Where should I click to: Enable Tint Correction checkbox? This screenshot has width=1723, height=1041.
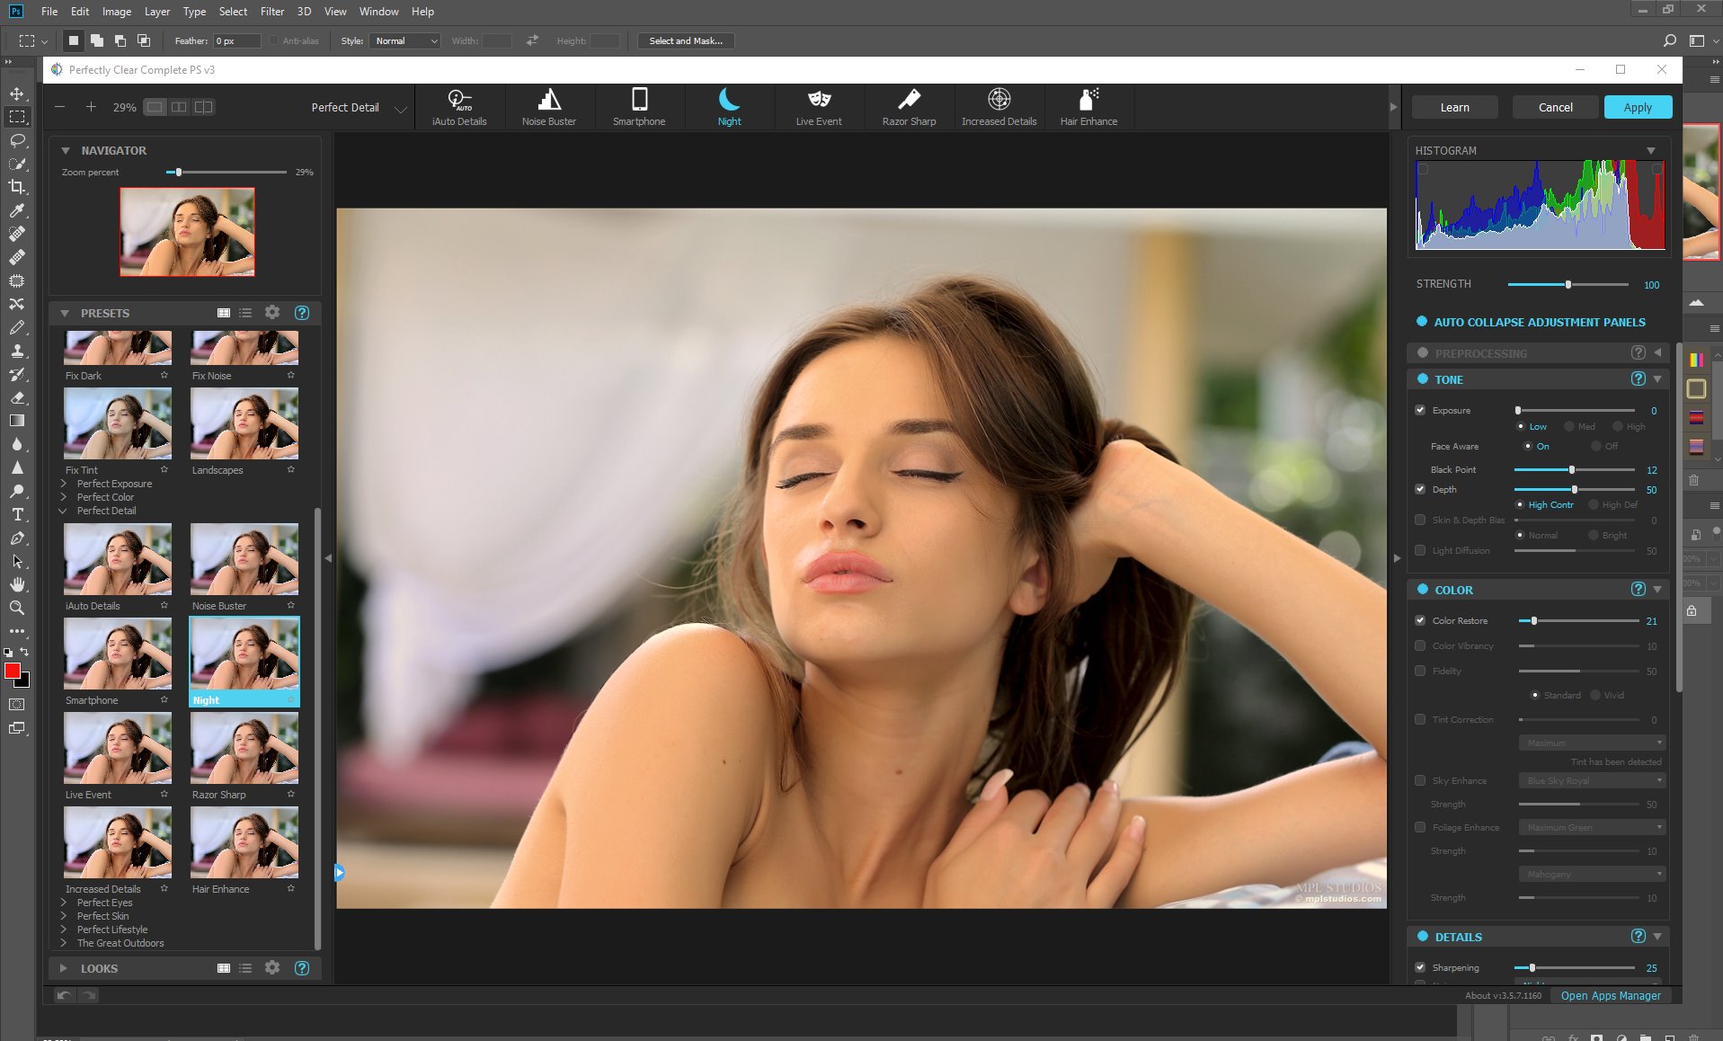point(1420,719)
